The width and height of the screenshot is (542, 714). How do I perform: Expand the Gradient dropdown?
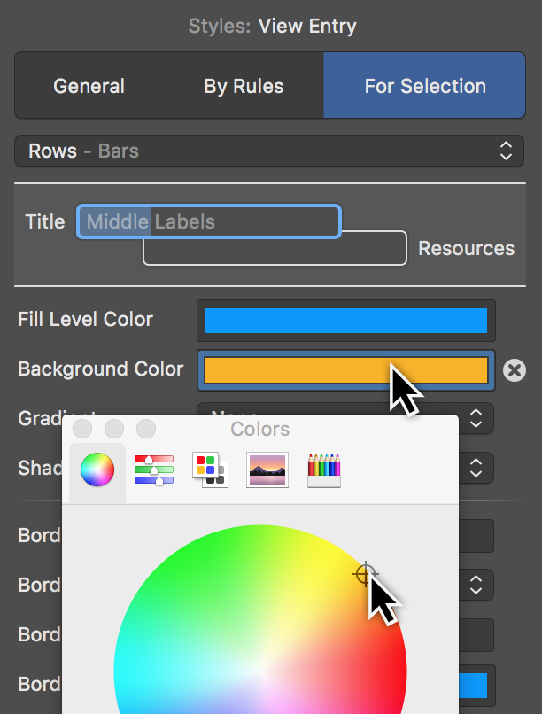tap(476, 419)
